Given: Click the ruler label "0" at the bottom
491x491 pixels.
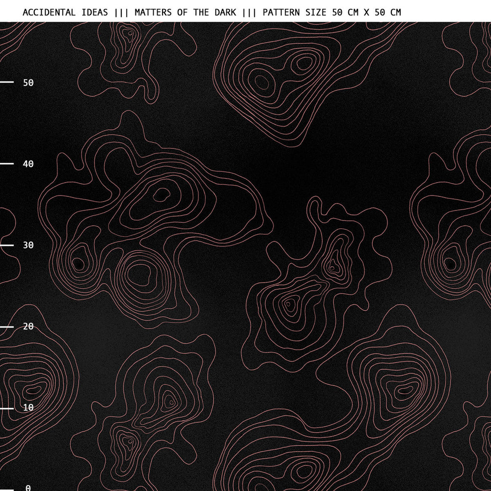Looking at the screenshot, I should (x=28, y=488).
